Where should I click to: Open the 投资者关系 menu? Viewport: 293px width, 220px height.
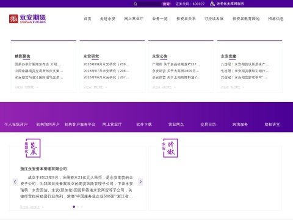pos(186,19)
